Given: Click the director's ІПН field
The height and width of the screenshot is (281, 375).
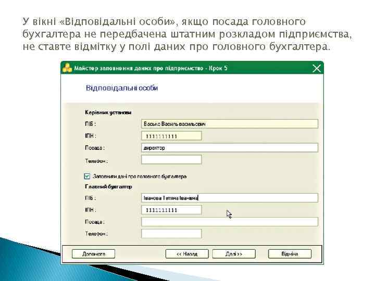Looking at the screenshot, I should coord(171,136).
